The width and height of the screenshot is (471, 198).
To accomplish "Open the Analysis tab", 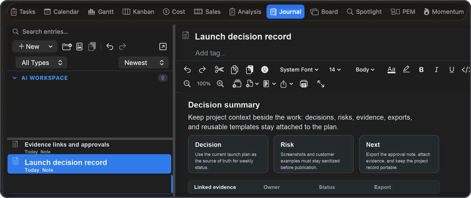I will (x=245, y=12).
